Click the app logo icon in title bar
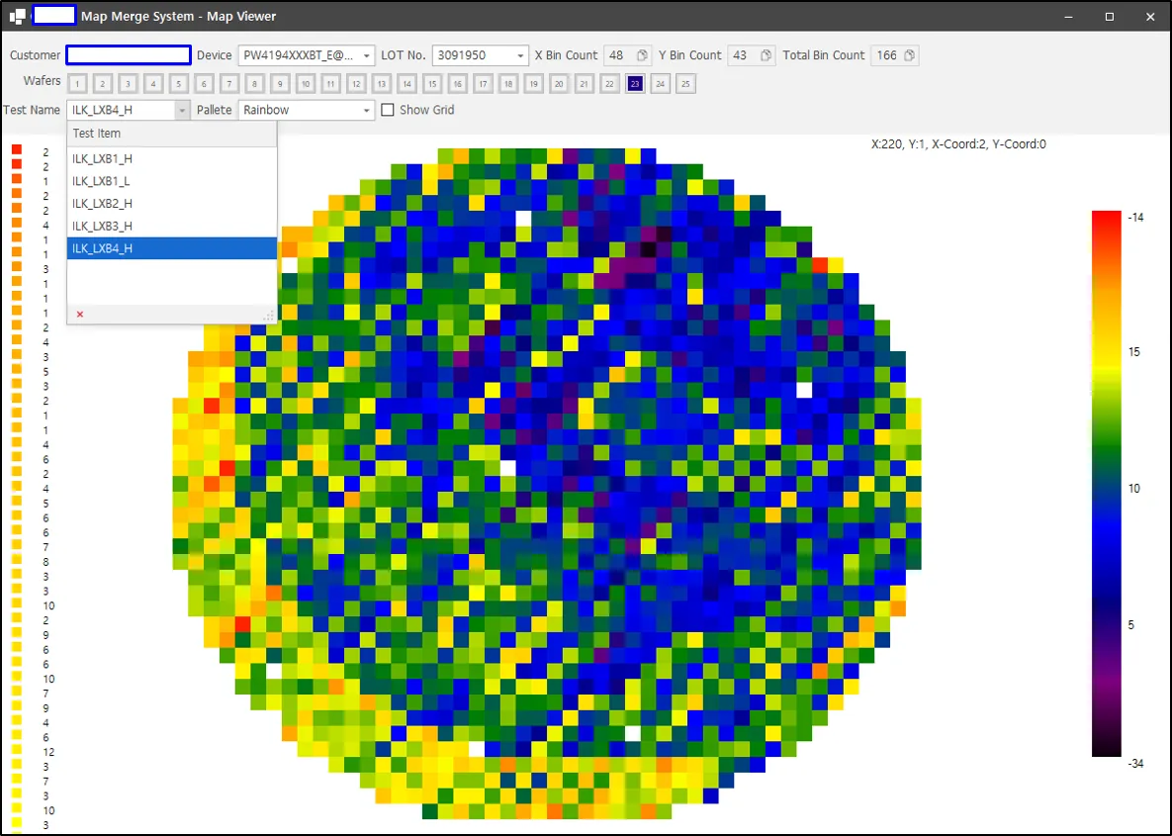 point(17,16)
